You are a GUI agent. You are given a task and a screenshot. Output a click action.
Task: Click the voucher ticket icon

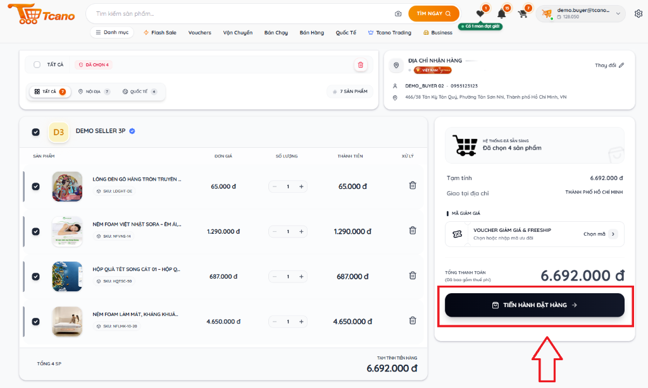click(x=457, y=234)
